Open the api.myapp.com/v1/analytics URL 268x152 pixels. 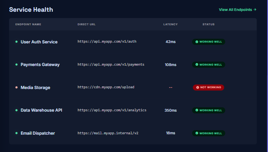click(112, 110)
